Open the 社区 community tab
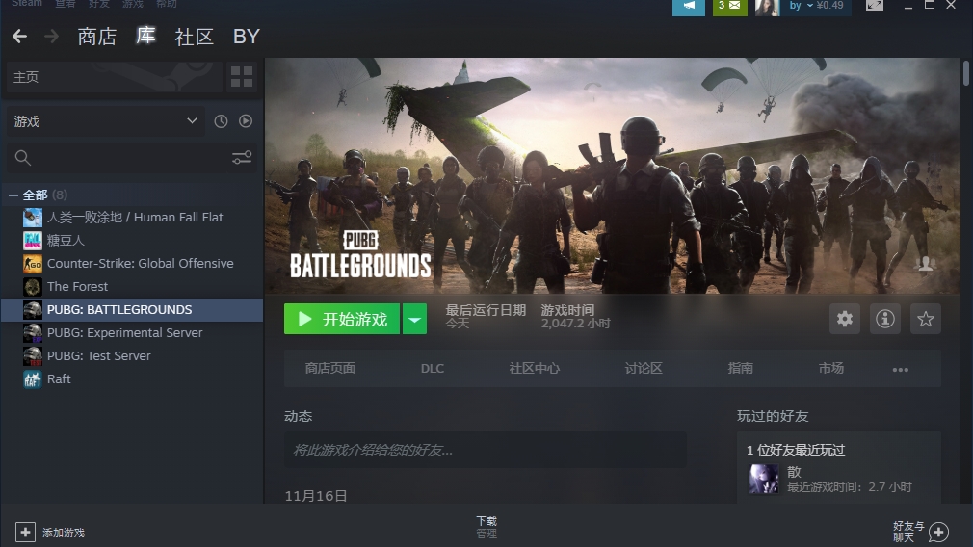973x547 pixels. [195, 37]
